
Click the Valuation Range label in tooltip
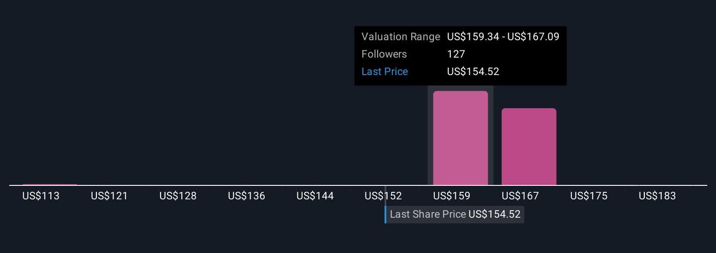coord(401,37)
